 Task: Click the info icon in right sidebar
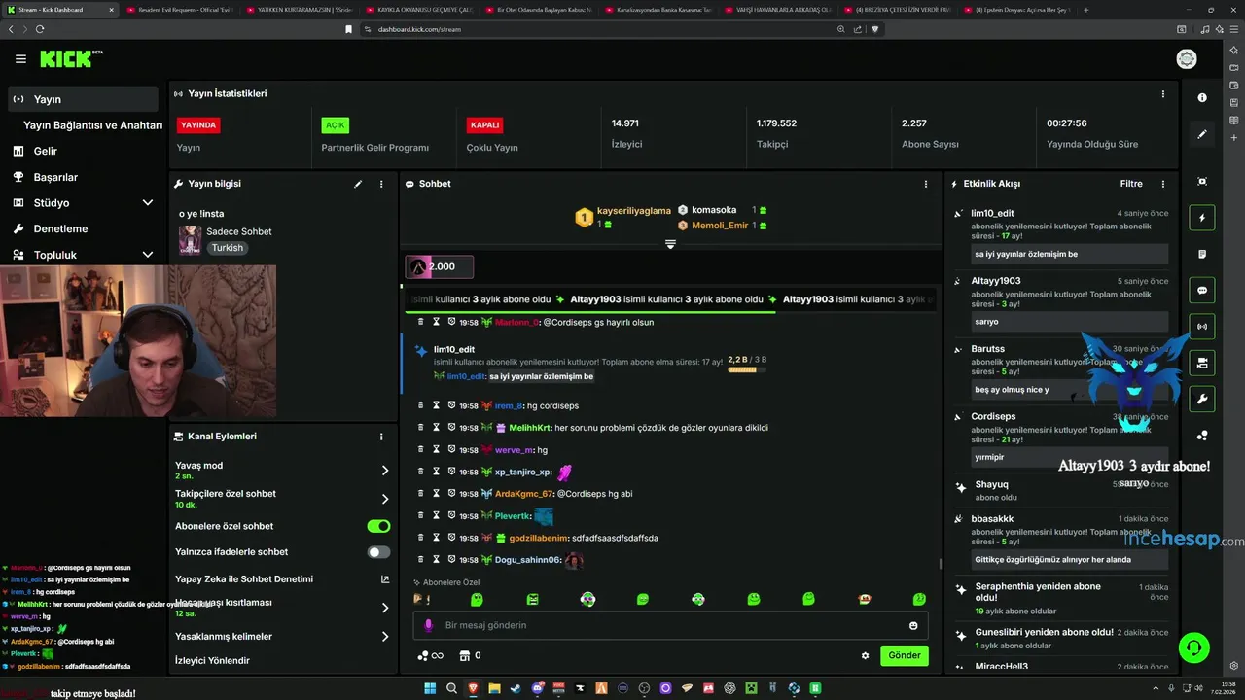point(1202,97)
